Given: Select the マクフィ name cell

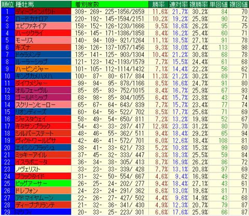Looking at the screenshot, I should [x=43, y=212].
